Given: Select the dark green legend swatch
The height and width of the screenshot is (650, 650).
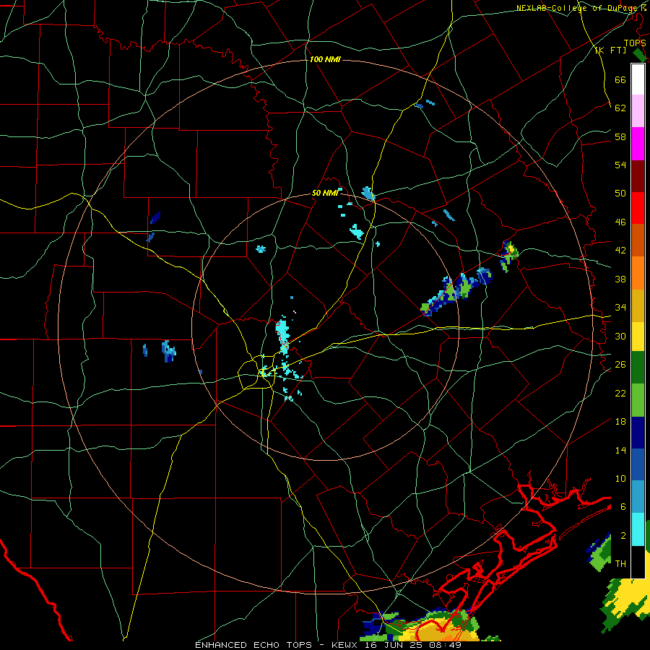Looking at the screenshot, I should (x=638, y=368).
